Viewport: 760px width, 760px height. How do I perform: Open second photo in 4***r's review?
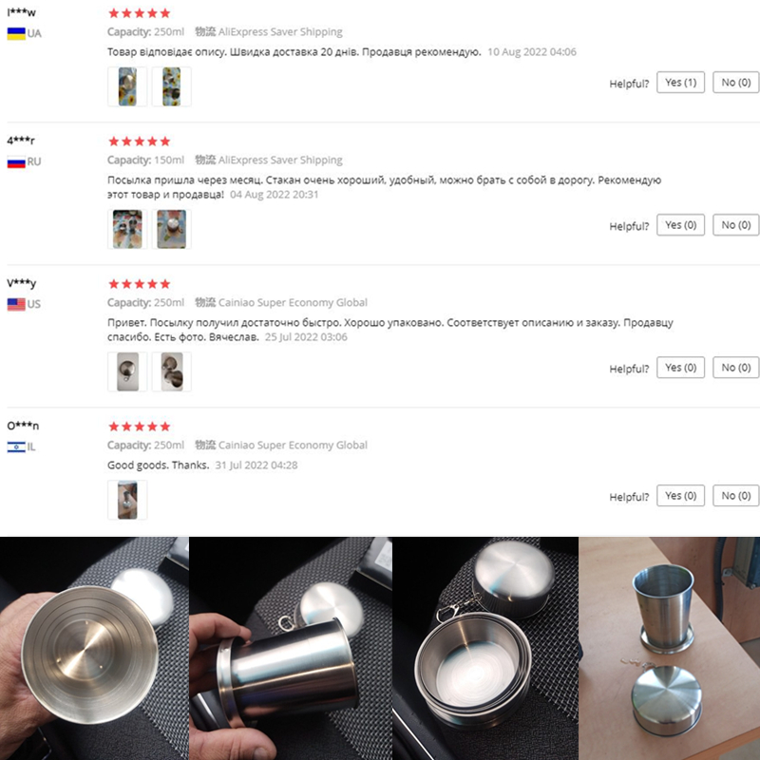tap(171, 229)
